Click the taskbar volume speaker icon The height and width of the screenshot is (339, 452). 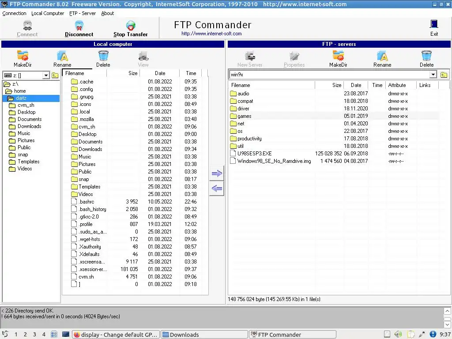[x=398, y=334]
